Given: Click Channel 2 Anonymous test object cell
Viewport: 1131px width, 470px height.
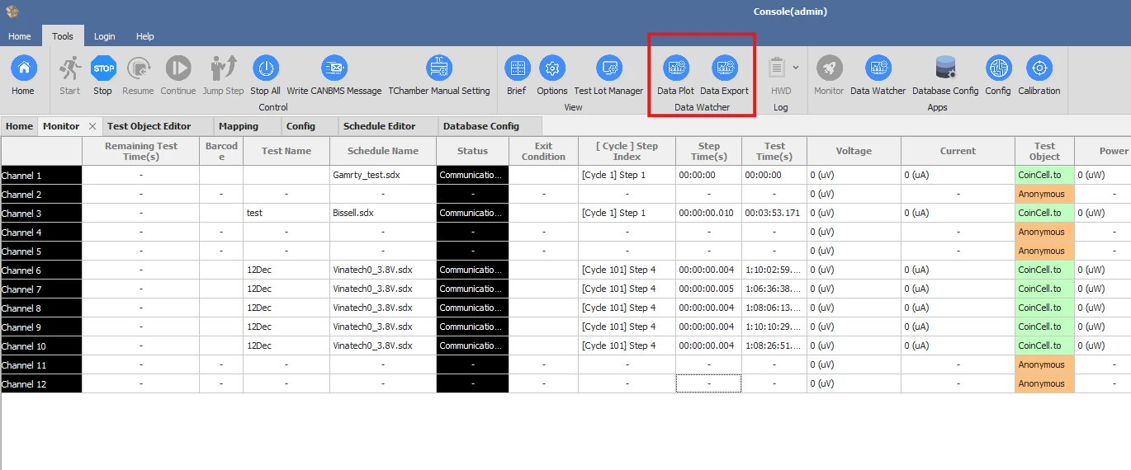Looking at the screenshot, I should 1044,194.
